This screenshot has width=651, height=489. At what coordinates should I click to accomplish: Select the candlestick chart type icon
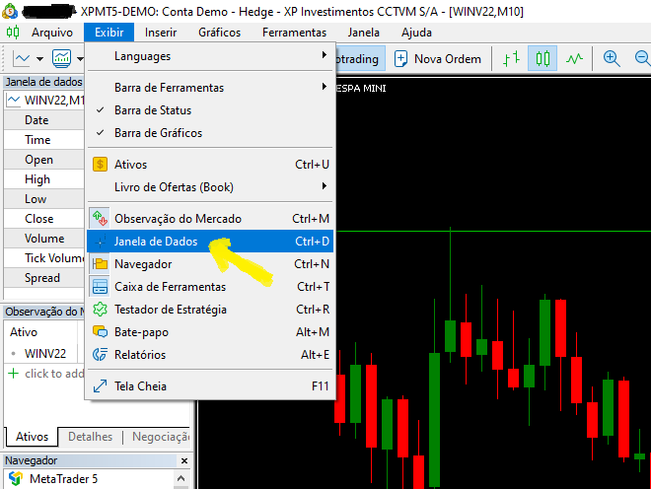point(542,58)
